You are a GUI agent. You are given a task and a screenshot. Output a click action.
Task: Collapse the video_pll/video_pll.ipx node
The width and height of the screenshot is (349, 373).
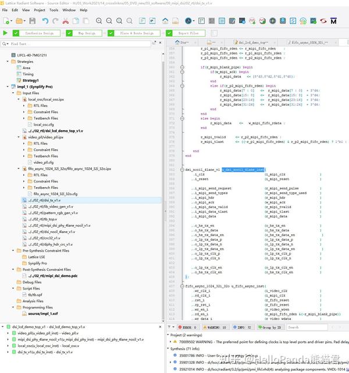point(19,137)
